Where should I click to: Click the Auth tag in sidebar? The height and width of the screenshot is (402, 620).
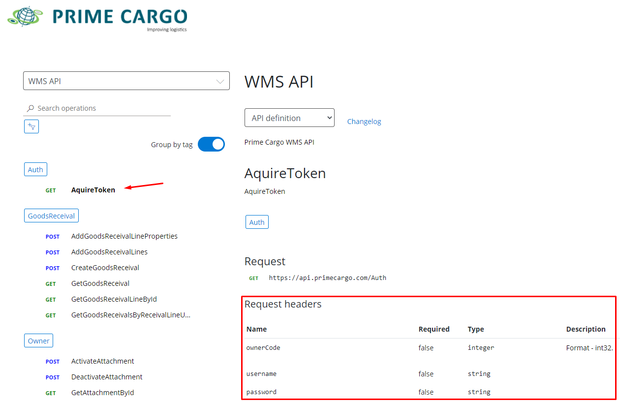pos(35,170)
